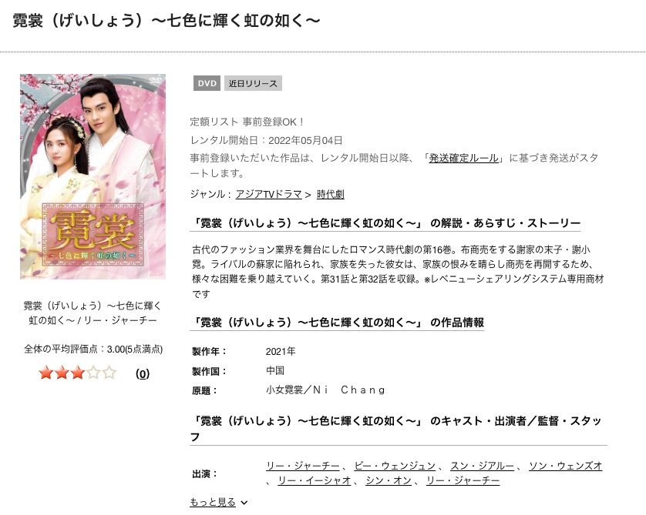Open cast member ソン・ウェンズオ link
Viewport: 646px width, 515px height.
pos(566,466)
